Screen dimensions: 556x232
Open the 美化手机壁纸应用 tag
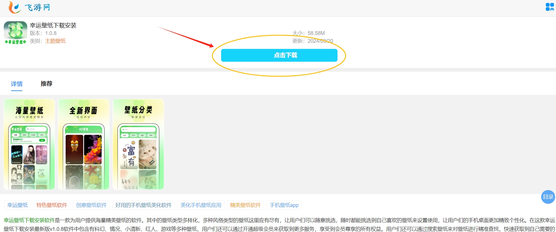click(201, 205)
